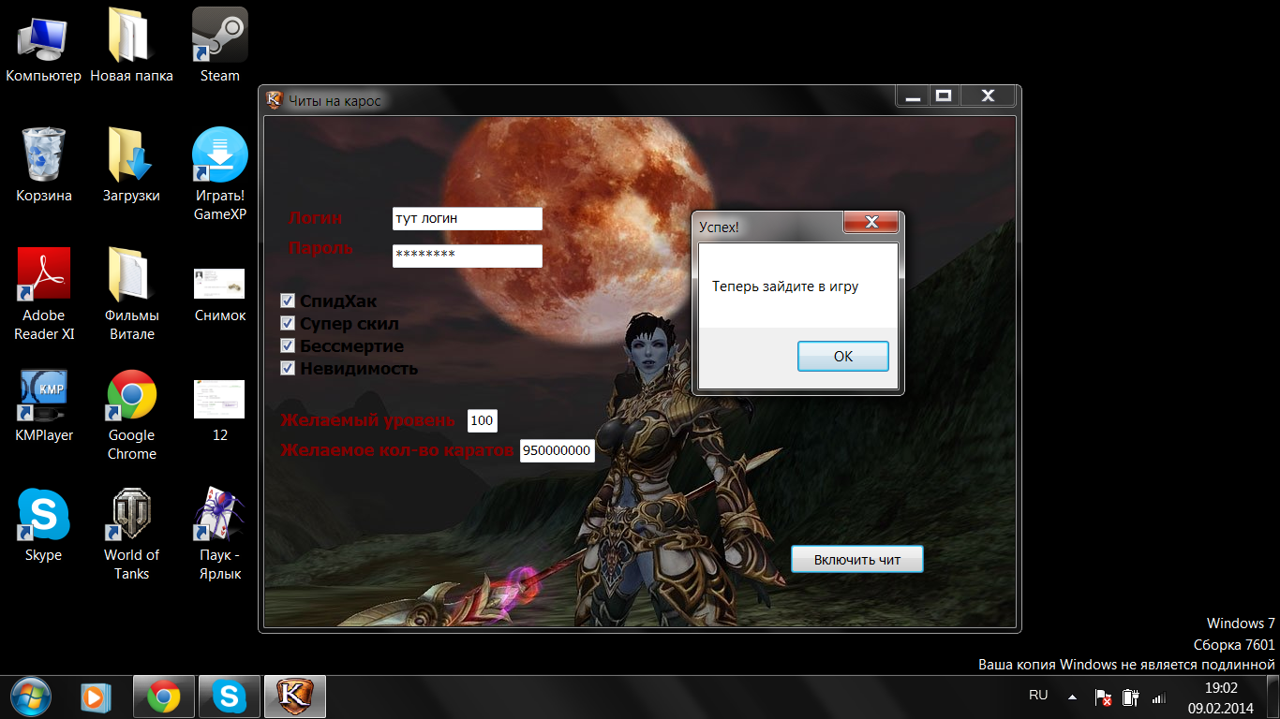
Task: Open the Action Center flag tray icon
Action: tap(1104, 697)
